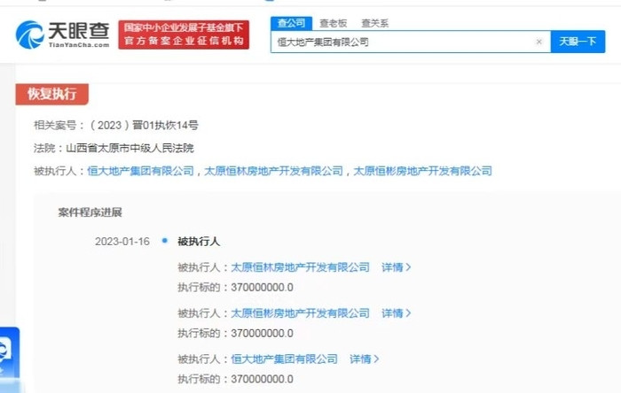Click the 恢复执行 red label
The height and width of the screenshot is (393, 621).
(51, 94)
